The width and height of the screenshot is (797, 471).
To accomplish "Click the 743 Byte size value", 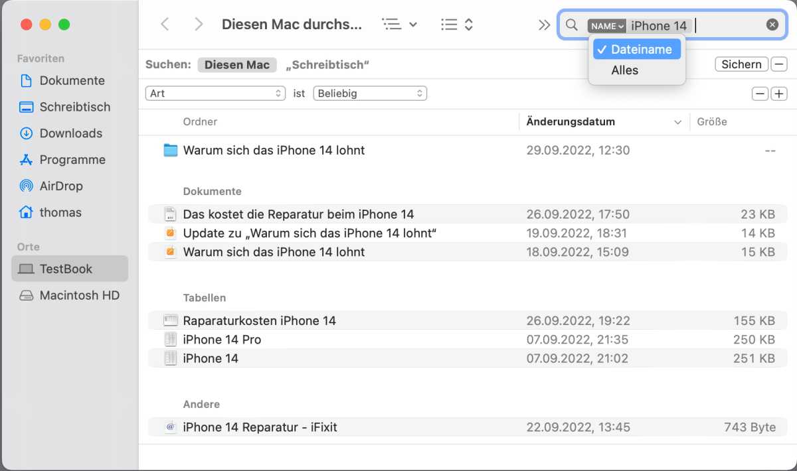I will 750,427.
